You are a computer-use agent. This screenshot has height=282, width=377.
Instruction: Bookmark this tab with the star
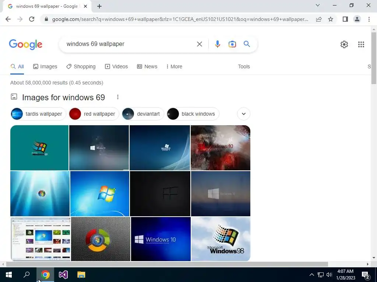tap(331, 19)
